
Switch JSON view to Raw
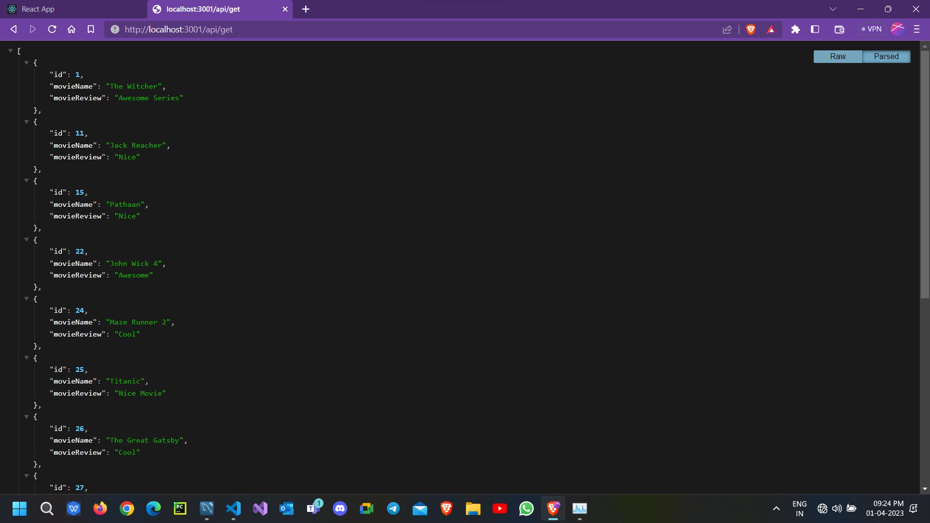[x=837, y=57]
